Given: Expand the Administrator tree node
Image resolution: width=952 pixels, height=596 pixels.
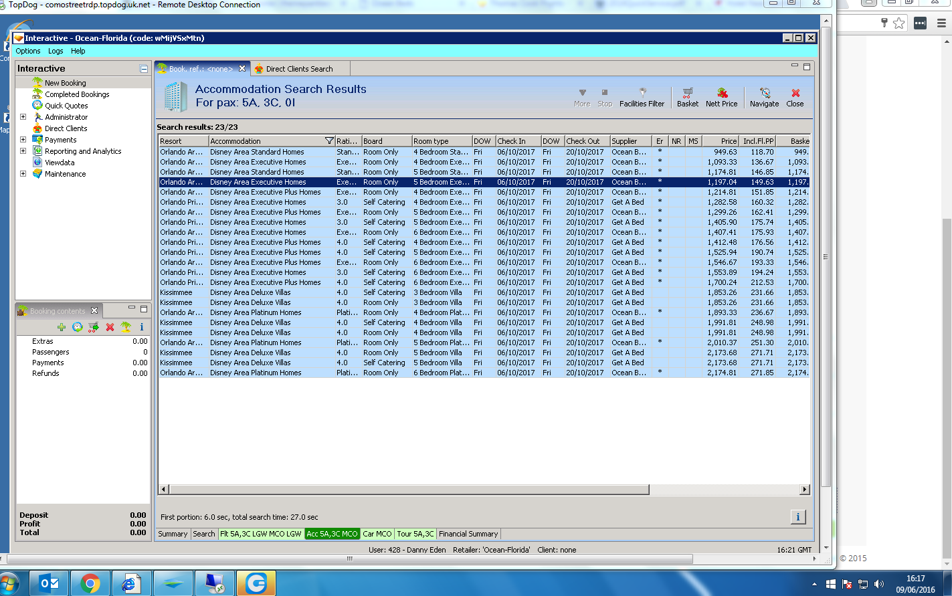Looking at the screenshot, I should (23, 117).
